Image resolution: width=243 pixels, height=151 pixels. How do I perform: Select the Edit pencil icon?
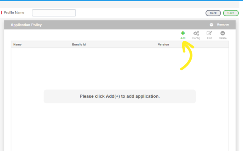click(209, 33)
